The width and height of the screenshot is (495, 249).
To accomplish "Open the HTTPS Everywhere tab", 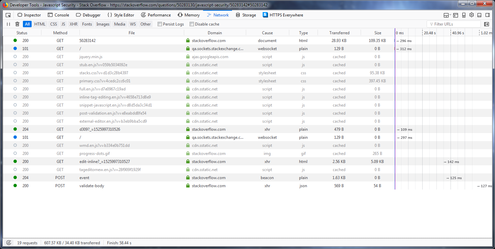I will click(x=283, y=15).
